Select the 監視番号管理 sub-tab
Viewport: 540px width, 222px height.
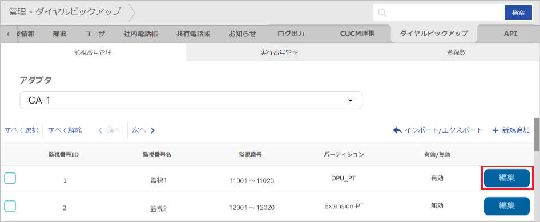[x=93, y=52]
